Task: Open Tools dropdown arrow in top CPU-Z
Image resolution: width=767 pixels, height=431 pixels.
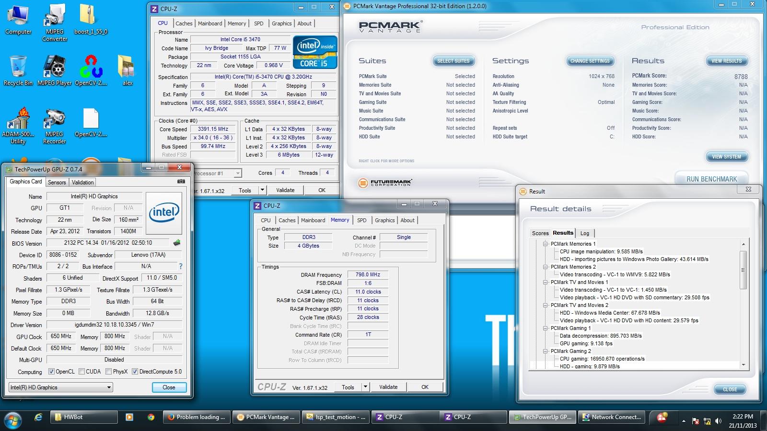Action: [262, 190]
